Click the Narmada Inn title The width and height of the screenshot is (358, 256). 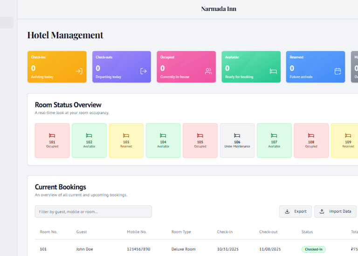click(219, 9)
